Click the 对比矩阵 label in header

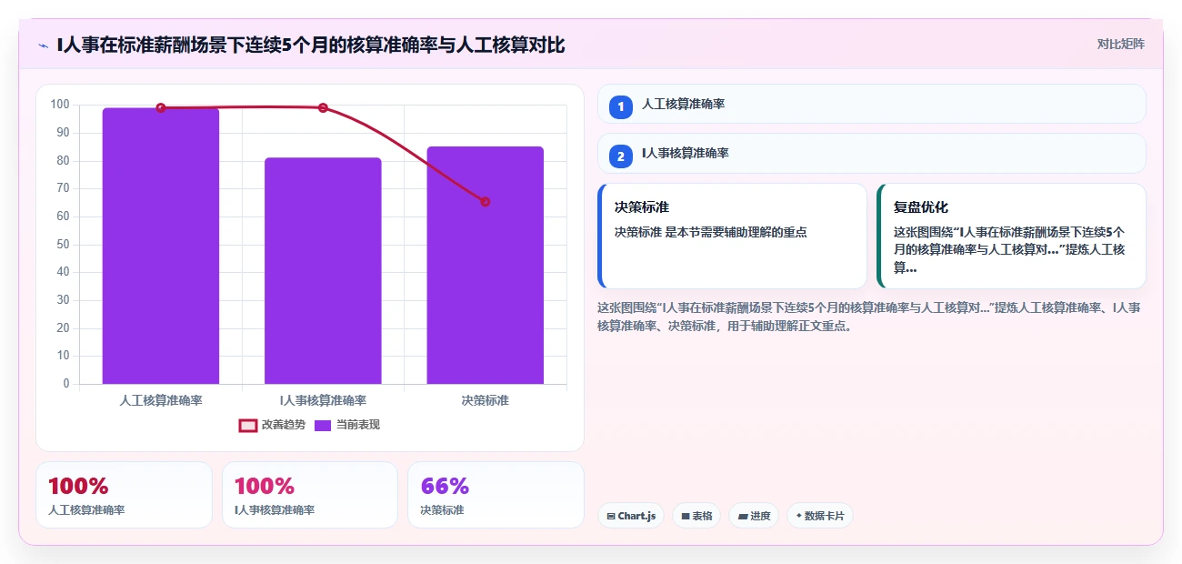[1120, 44]
